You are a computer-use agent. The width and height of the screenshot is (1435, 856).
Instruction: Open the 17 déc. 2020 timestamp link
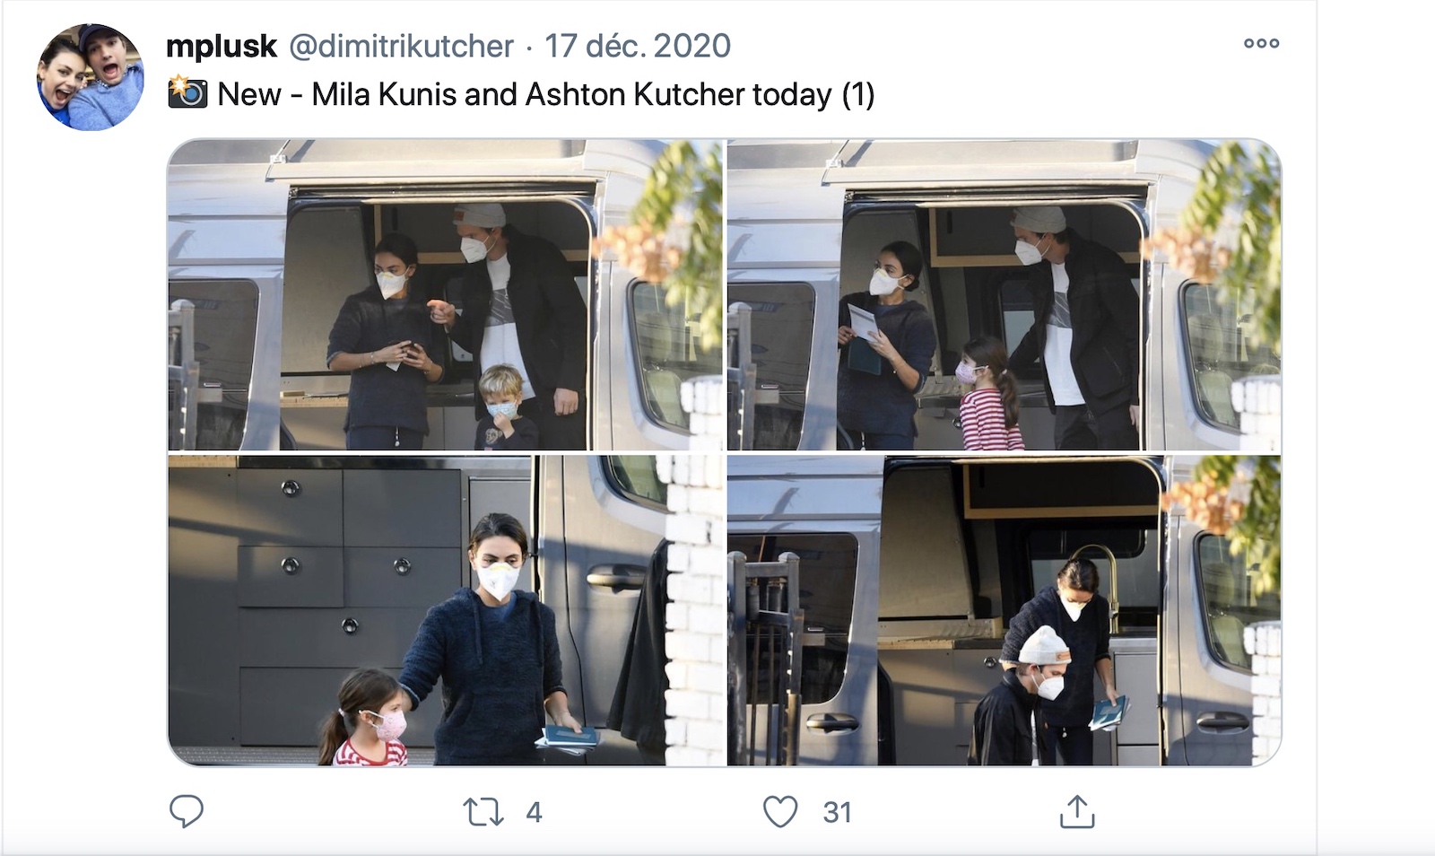tap(638, 46)
